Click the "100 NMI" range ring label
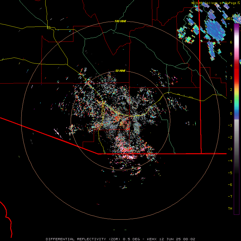Image resolution: width=241 pixels, height=241 pixels. pos(120,21)
